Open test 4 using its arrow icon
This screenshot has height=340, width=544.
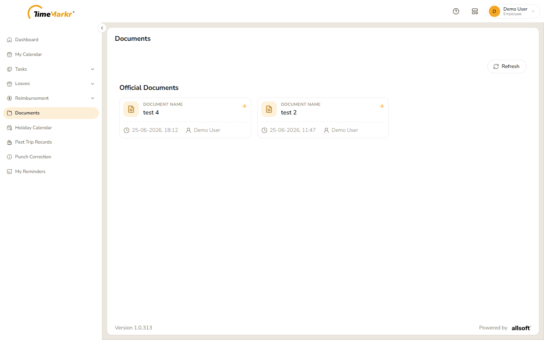click(x=244, y=106)
